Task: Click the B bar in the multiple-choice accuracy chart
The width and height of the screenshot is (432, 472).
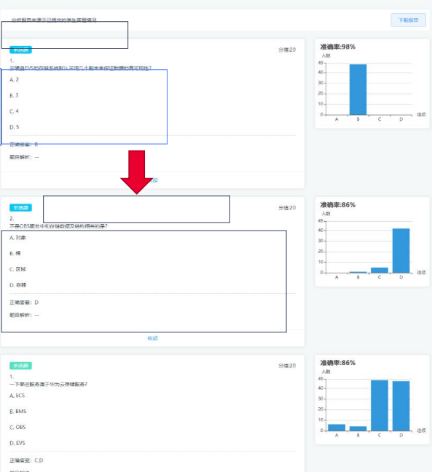Action: click(x=358, y=428)
